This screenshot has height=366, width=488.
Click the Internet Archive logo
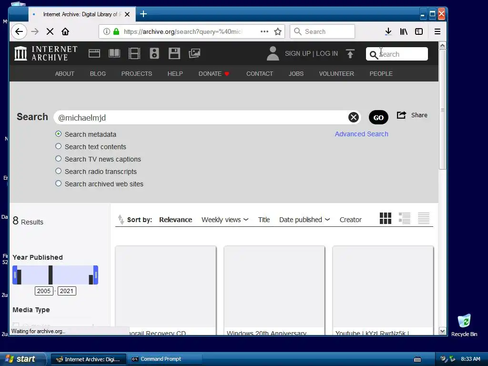click(x=46, y=53)
